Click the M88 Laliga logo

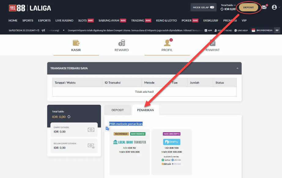(30, 8)
